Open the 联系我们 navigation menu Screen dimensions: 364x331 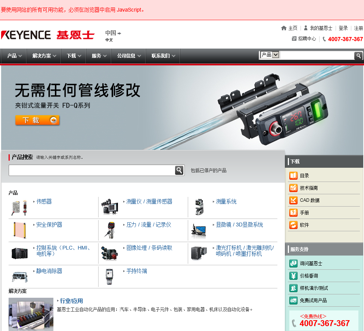pos(163,56)
